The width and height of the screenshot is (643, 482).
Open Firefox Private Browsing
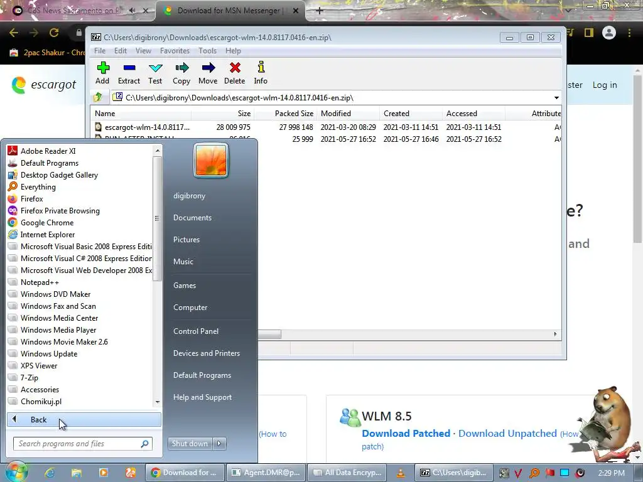pyautogui.click(x=60, y=211)
